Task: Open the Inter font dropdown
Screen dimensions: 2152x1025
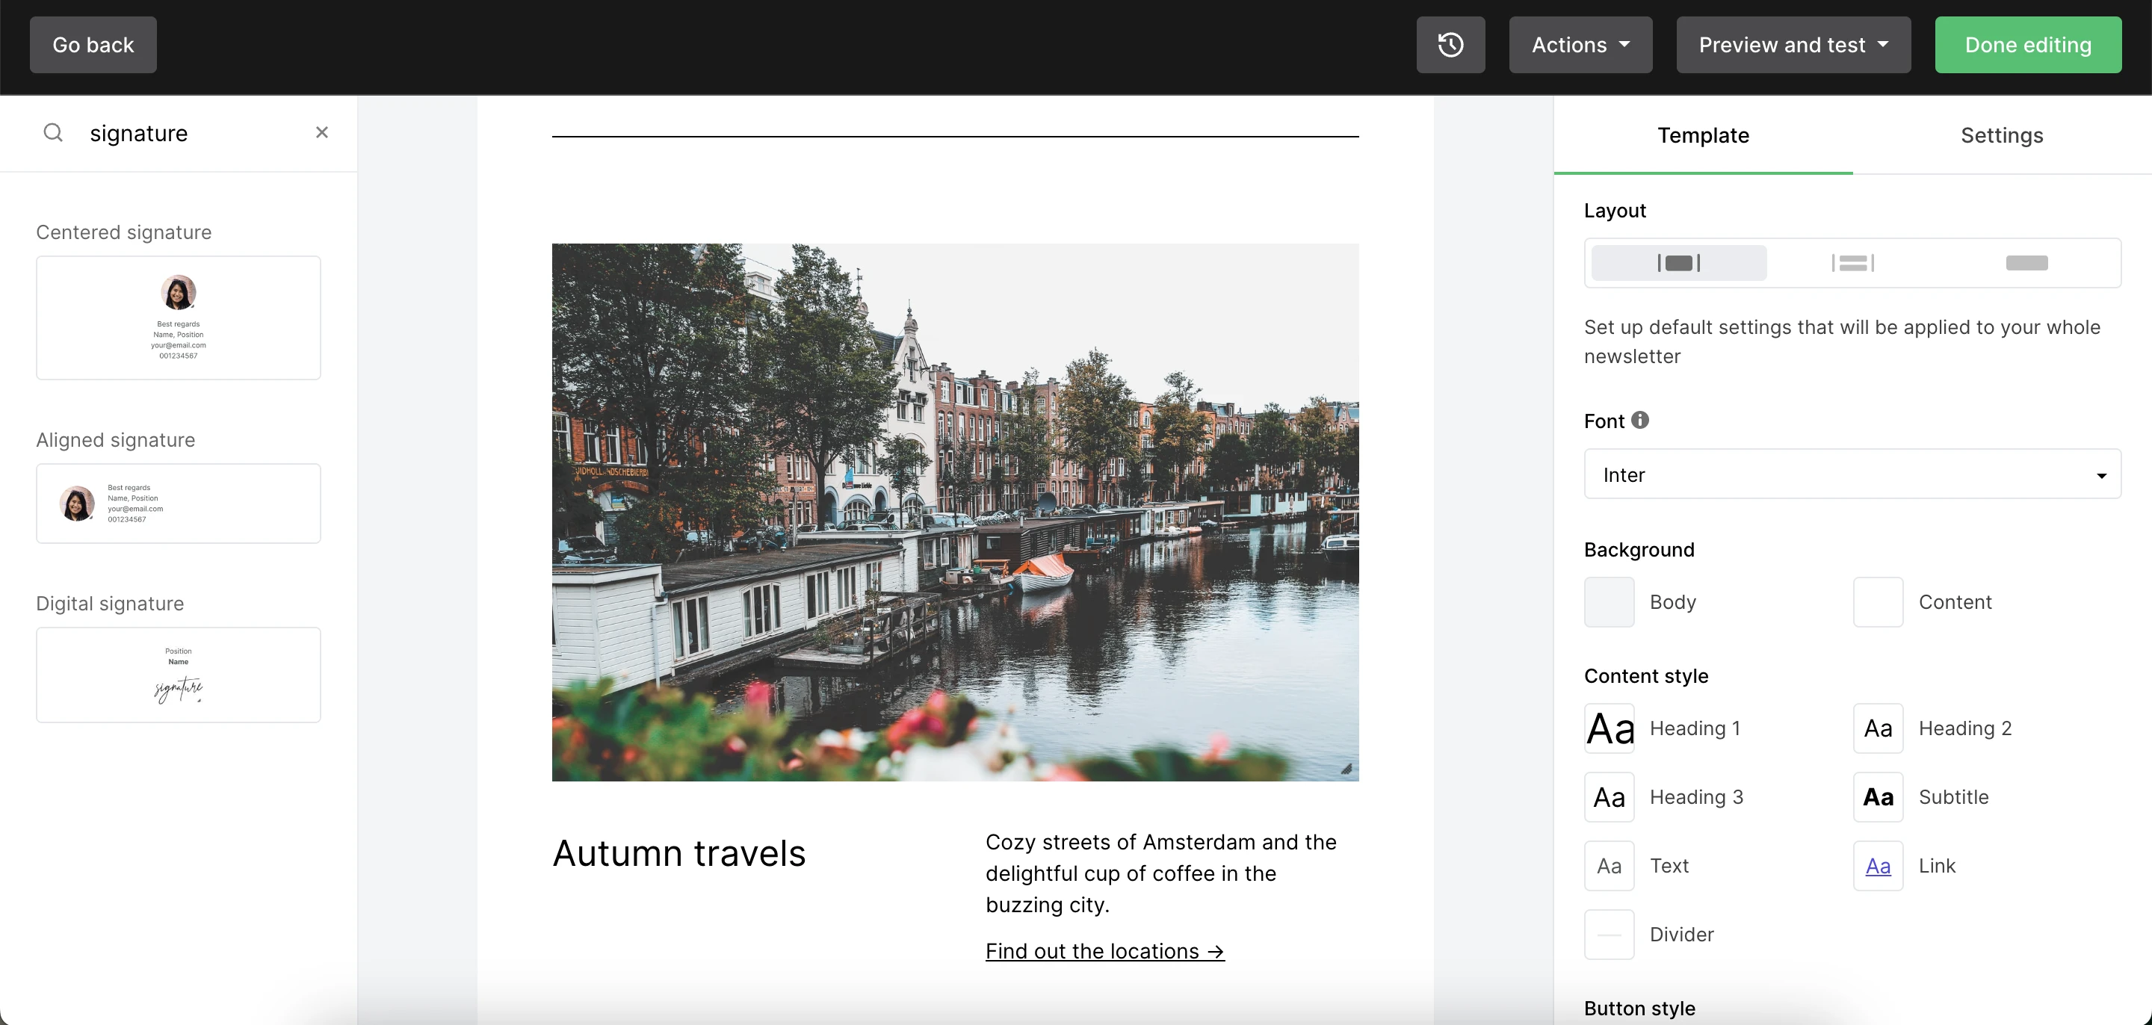Action: pyautogui.click(x=1852, y=474)
